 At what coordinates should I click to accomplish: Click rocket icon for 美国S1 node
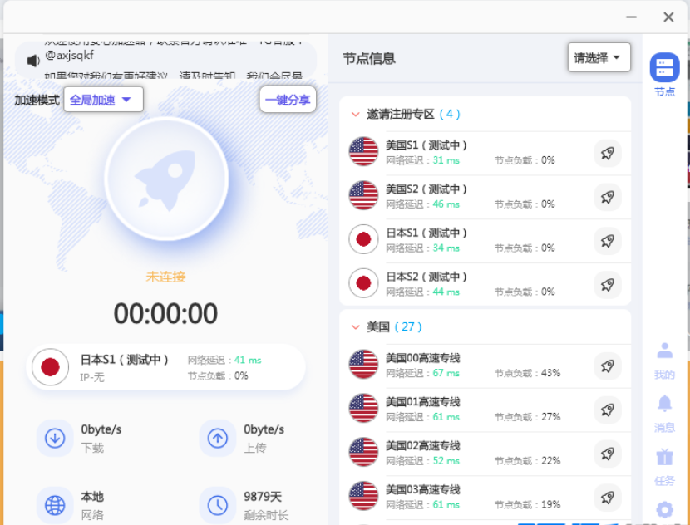coord(607,153)
